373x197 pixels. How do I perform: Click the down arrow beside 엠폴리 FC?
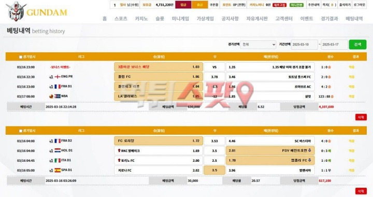tap(309, 160)
